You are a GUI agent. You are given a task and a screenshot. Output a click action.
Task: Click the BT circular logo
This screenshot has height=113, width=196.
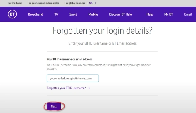(12, 14)
